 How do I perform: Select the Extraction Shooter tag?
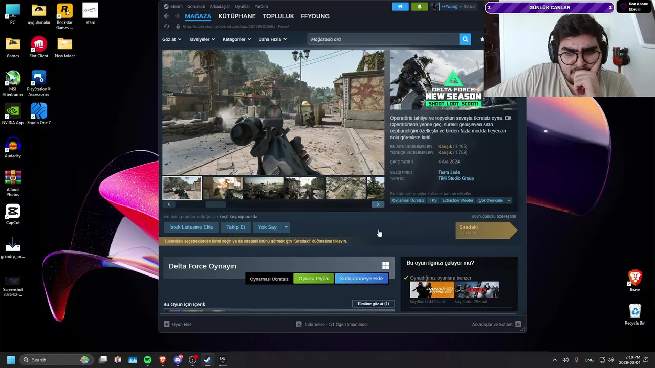tap(457, 200)
